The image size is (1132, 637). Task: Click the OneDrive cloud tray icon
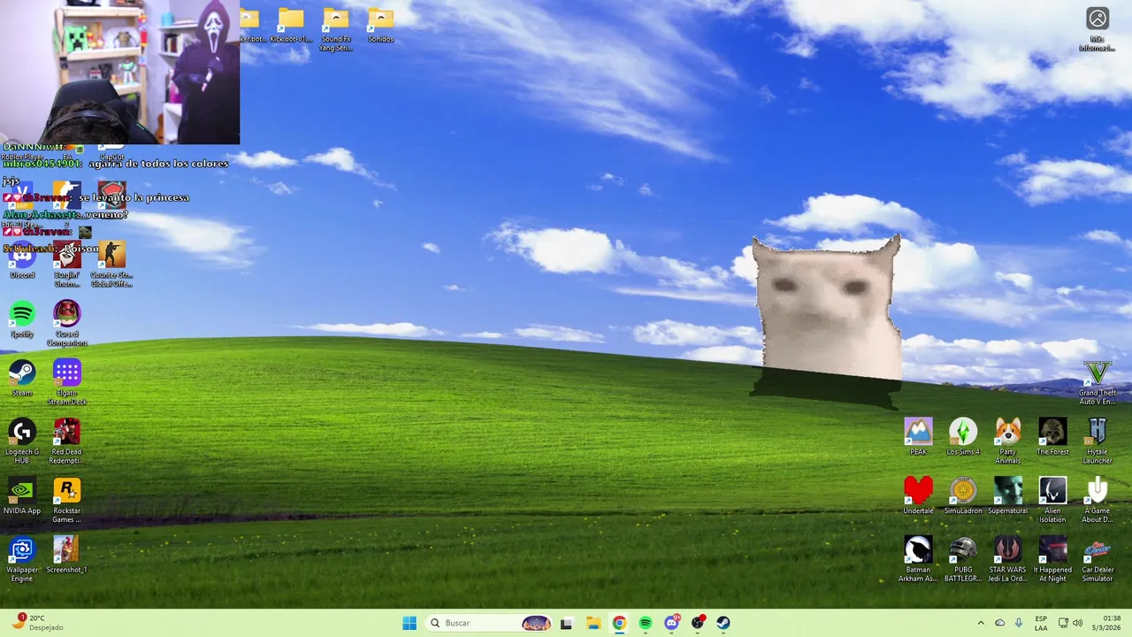pos(999,623)
